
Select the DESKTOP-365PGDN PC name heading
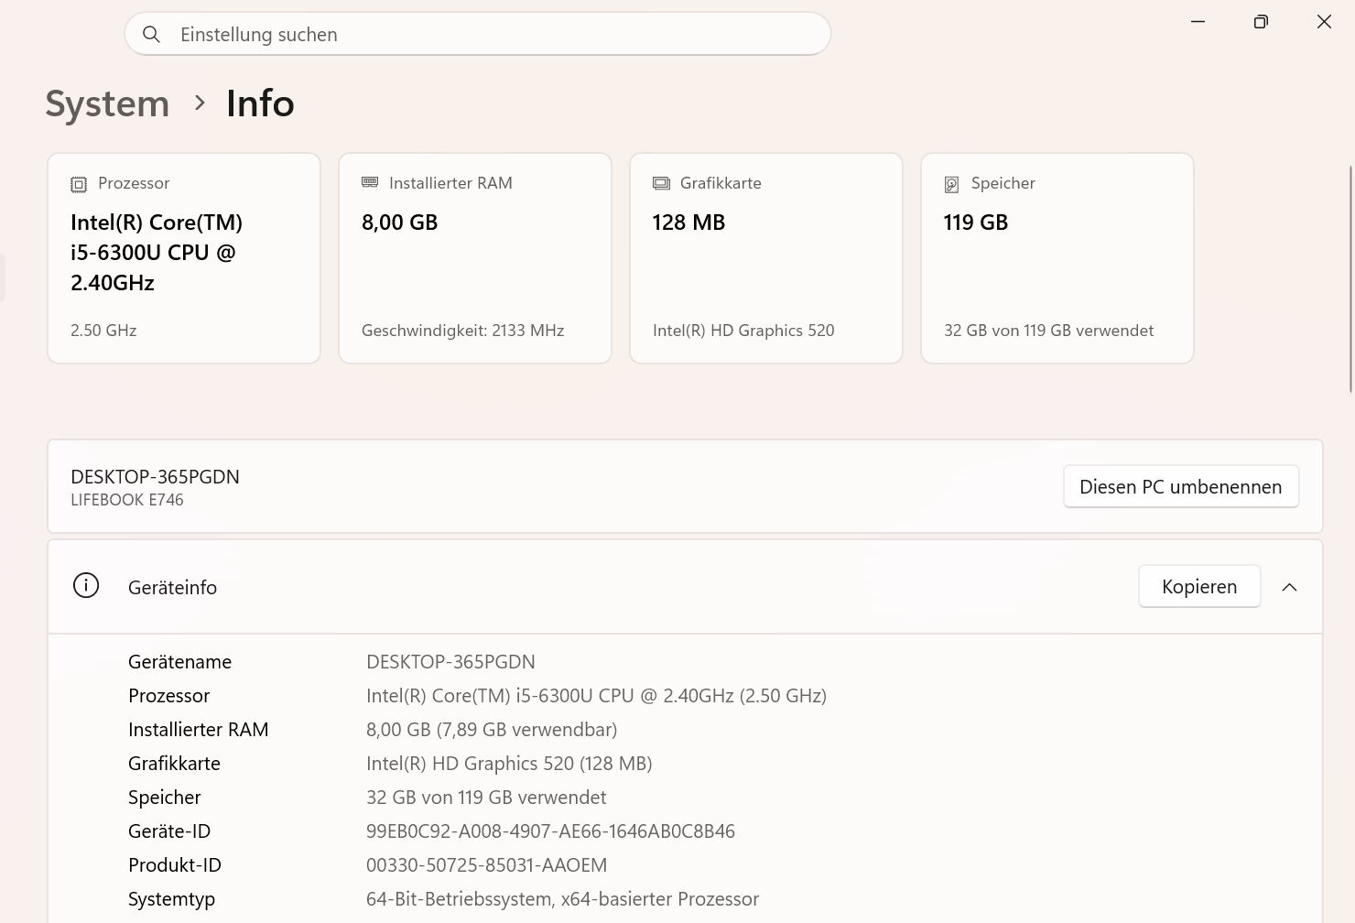click(155, 476)
